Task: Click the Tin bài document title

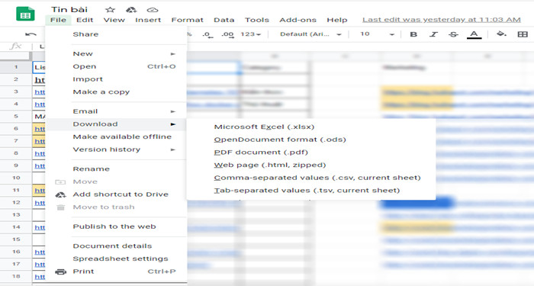Action: 69,9
